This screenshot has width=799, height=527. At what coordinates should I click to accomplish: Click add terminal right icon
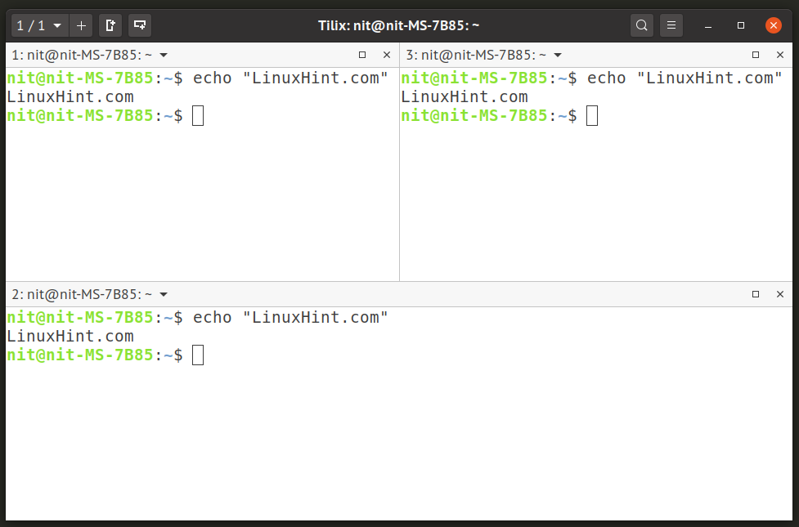[x=110, y=25]
